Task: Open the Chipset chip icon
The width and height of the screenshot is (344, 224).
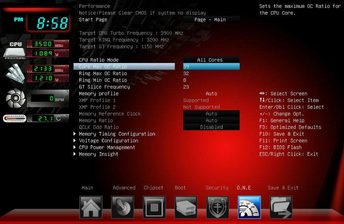Action: pyautogui.click(x=154, y=207)
